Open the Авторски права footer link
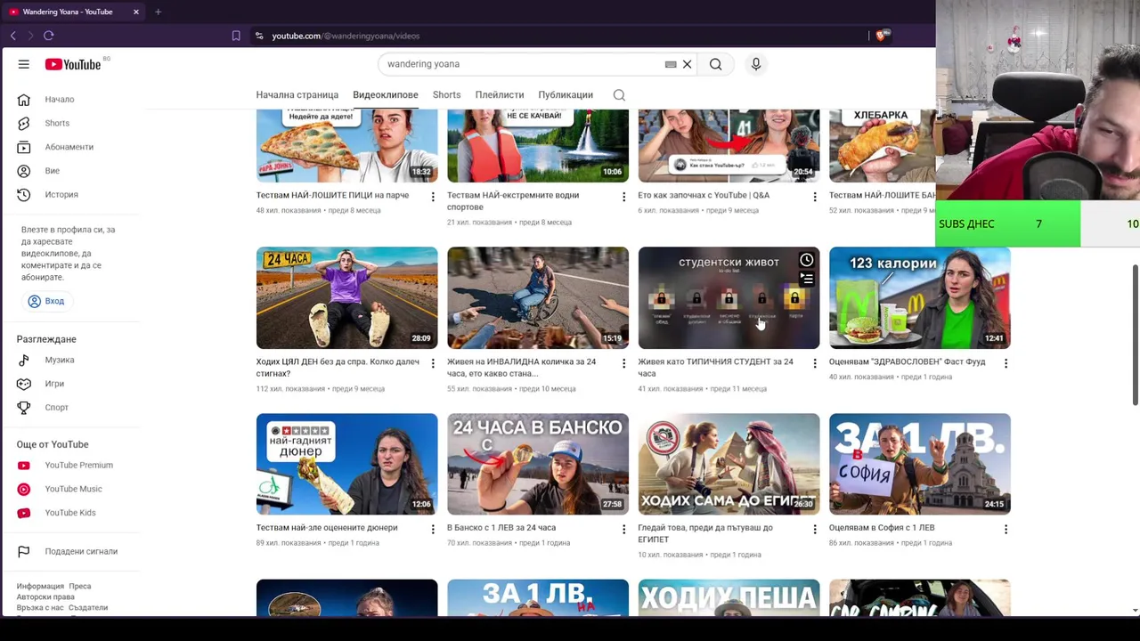The image size is (1140, 641). [x=45, y=597]
